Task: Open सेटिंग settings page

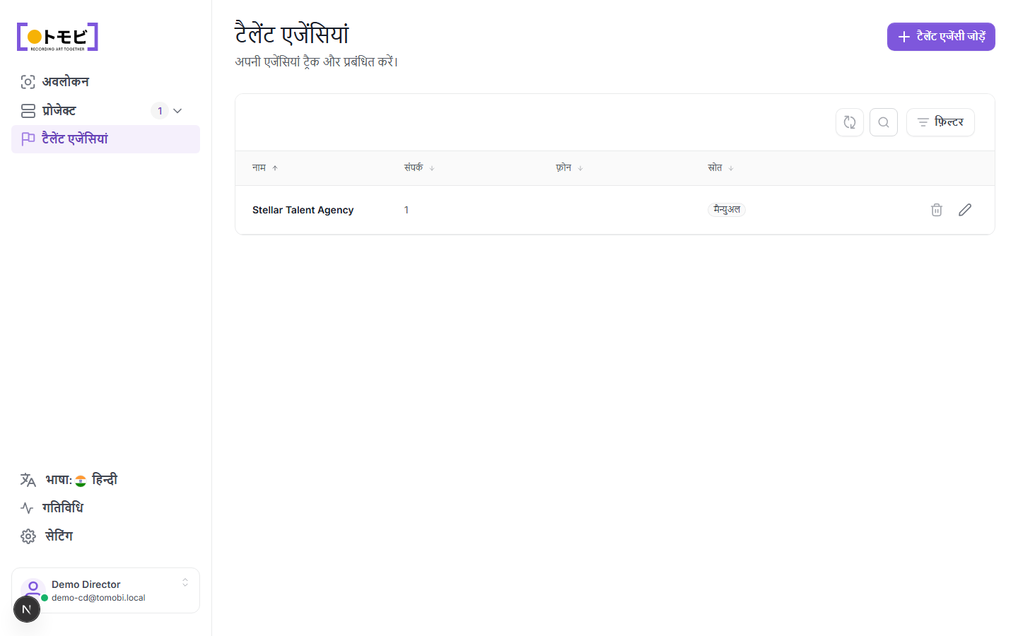Action: (105, 536)
